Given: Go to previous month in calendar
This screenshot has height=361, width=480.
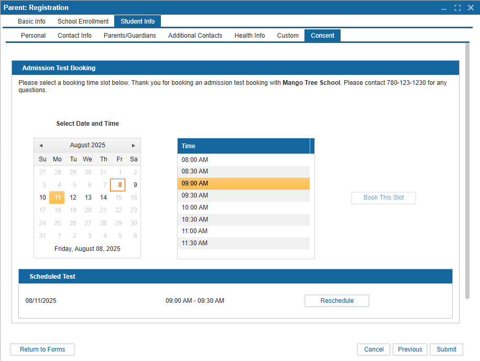Looking at the screenshot, I should click(41, 146).
